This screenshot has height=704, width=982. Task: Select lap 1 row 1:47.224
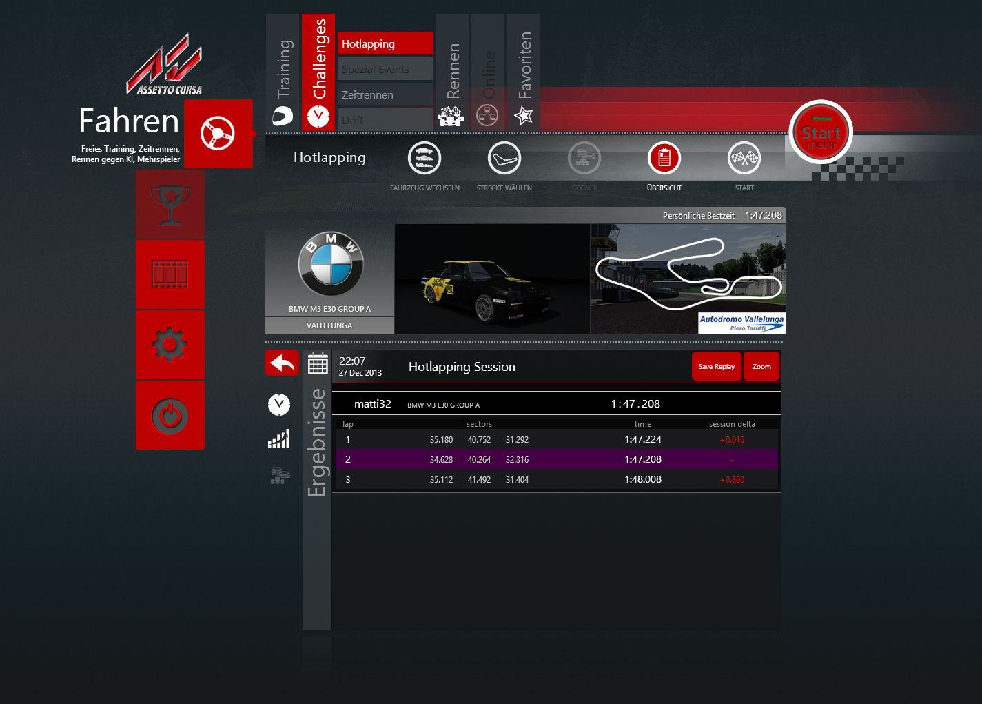pos(557,439)
